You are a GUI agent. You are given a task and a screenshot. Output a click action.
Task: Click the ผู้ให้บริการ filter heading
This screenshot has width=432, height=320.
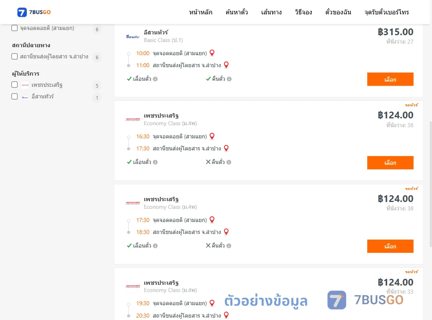(x=26, y=74)
